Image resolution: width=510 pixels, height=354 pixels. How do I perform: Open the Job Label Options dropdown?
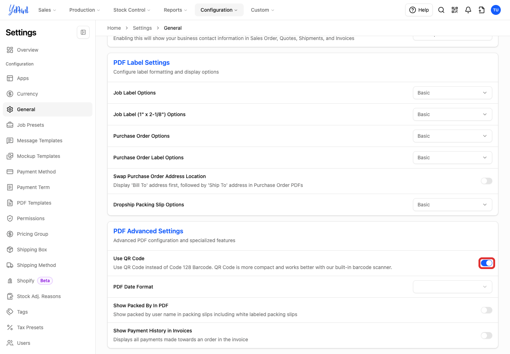tap(453, 93)
